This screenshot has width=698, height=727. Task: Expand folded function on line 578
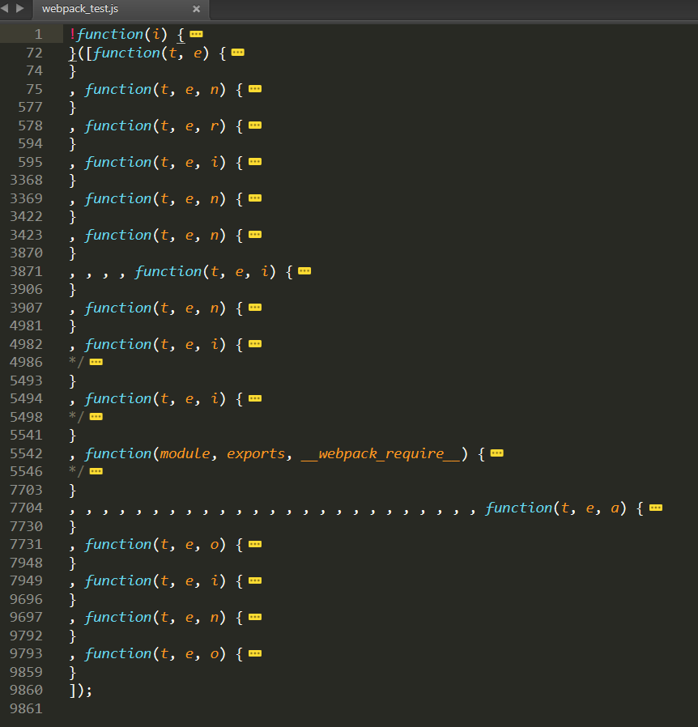tap(255, 125)
